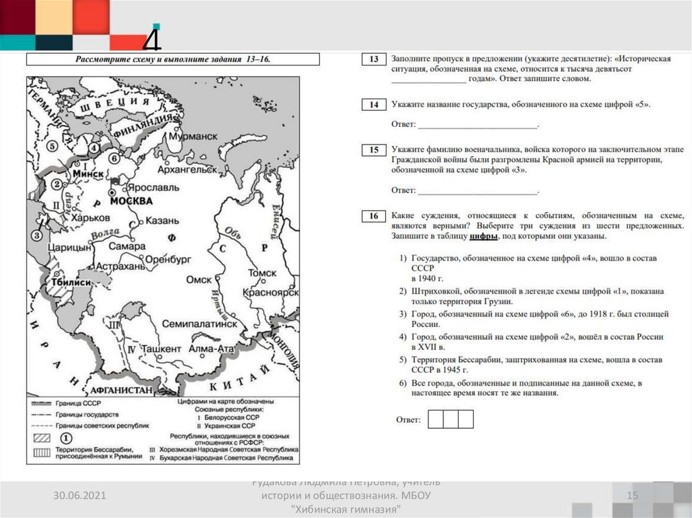The width and height of the screenshot is (692, 518).
Task: Click legend entry 'Границы советских республик'
Action: 102,425
